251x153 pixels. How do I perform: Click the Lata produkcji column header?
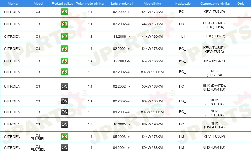[122, 4]
